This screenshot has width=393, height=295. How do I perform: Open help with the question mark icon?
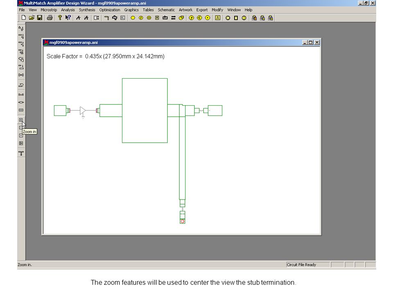coord(60,18)
